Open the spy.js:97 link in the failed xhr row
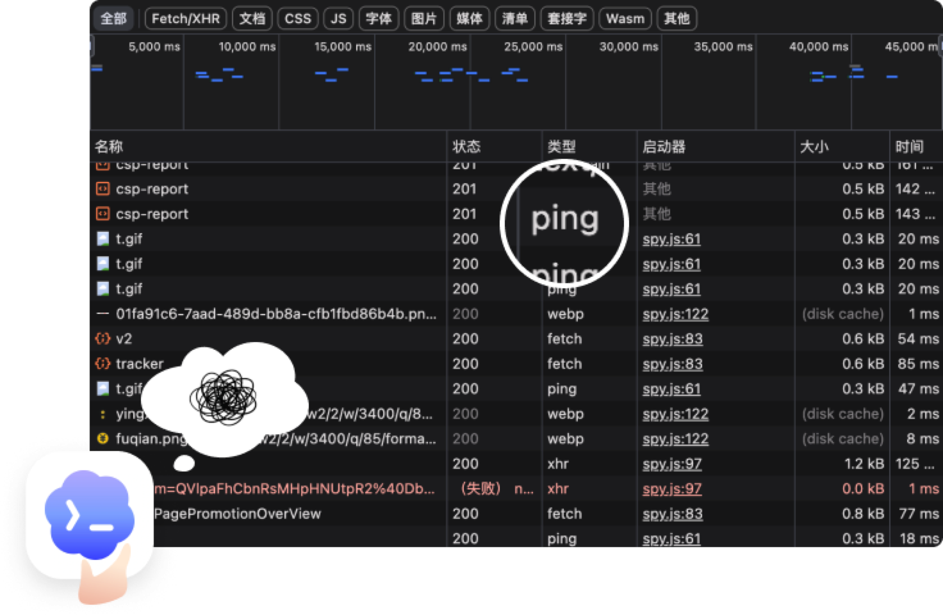The image size is (943, 615). click(x=672, y=489)
